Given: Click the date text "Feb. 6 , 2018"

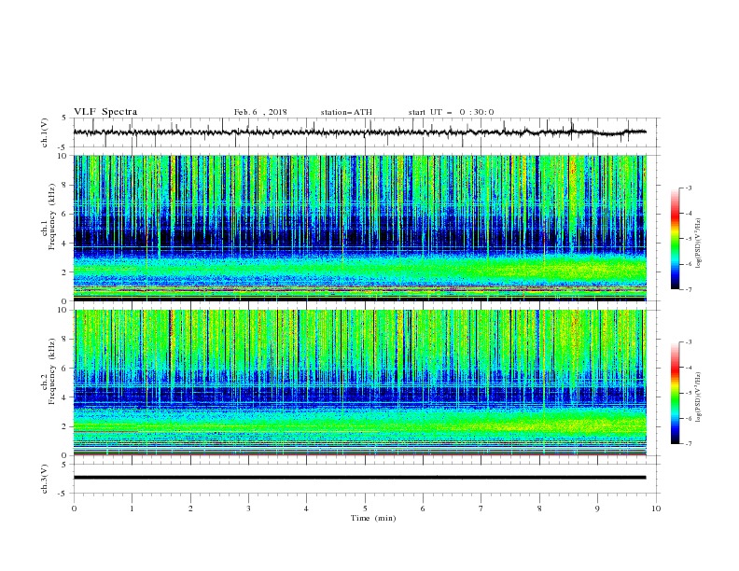Looking at the screenshot, I should coord(260,112).
